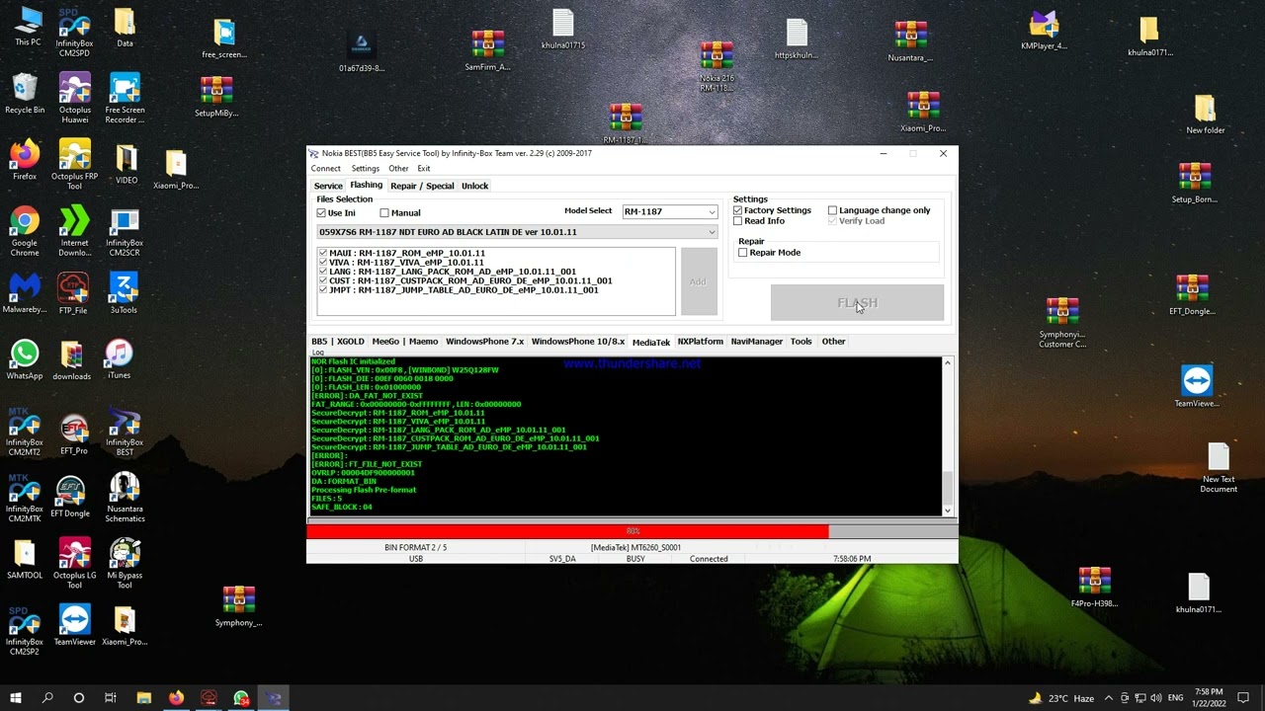Open Nusantara Schematics shortcut

[125, 498]
